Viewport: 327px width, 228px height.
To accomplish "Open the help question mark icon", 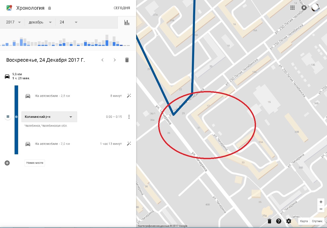I will pos(279,221).
